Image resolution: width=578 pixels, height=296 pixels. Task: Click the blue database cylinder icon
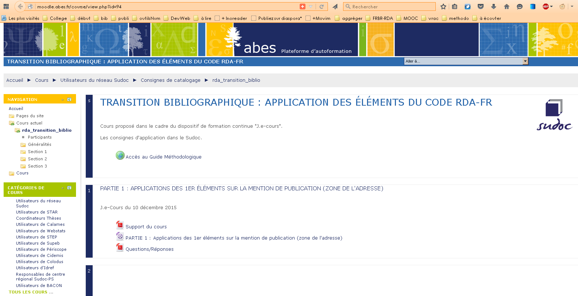[x=533, y=7]
